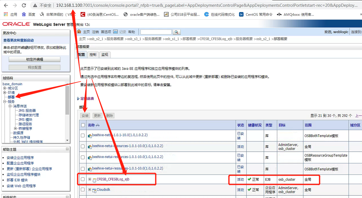This screenshot has width=362, height=198.
Task: Click the 删除 button
Action: 109,116
